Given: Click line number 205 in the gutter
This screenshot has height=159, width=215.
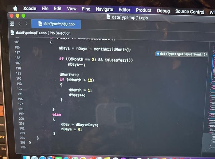Looking at the screenshot, I should point(23,142).
